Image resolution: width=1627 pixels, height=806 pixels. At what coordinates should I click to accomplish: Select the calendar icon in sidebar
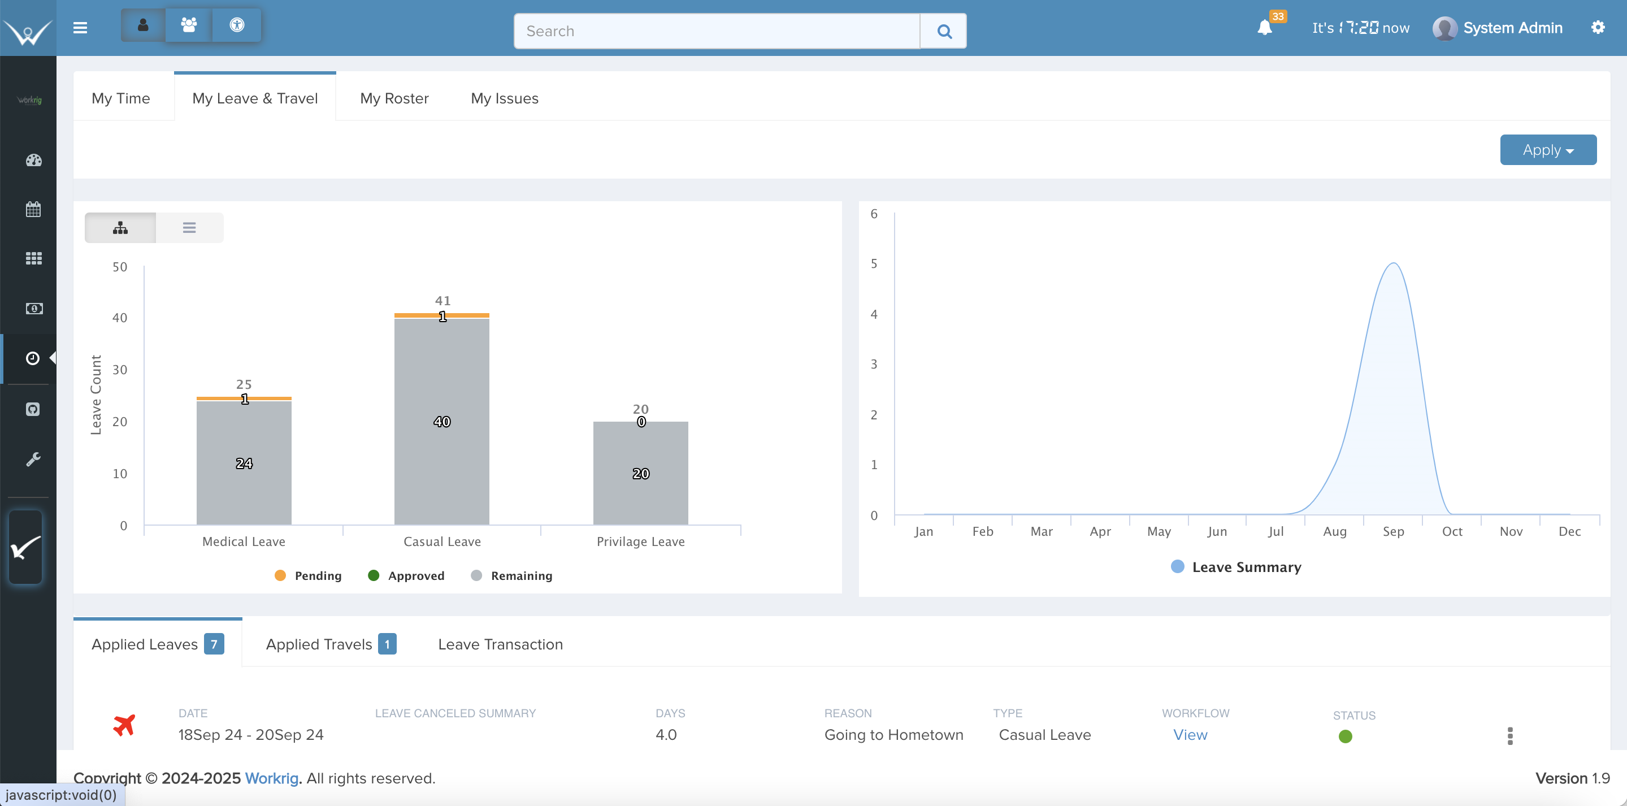pos(33,209)
